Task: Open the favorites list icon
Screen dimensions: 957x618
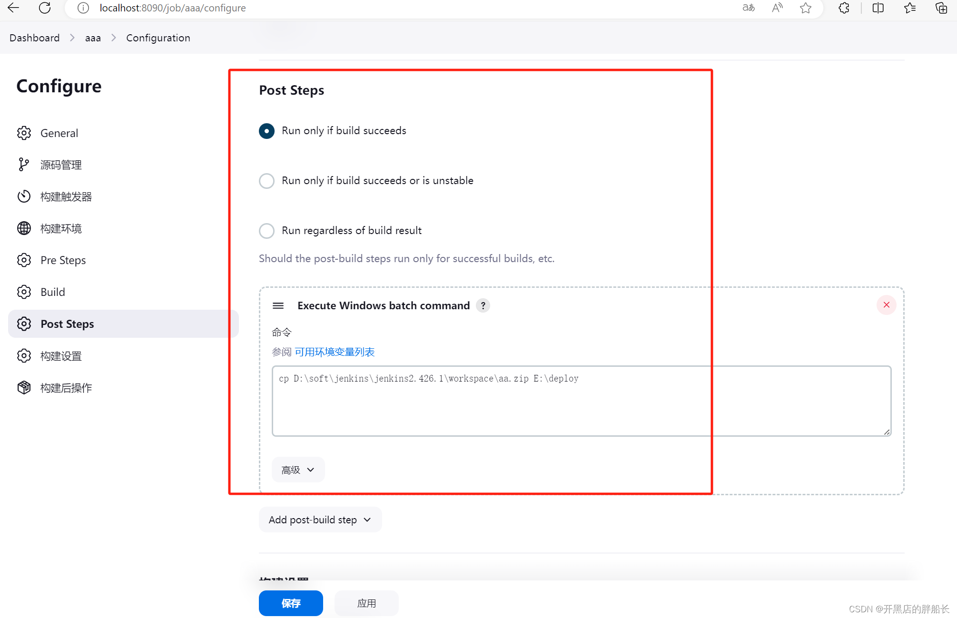Action: [910, 8]
